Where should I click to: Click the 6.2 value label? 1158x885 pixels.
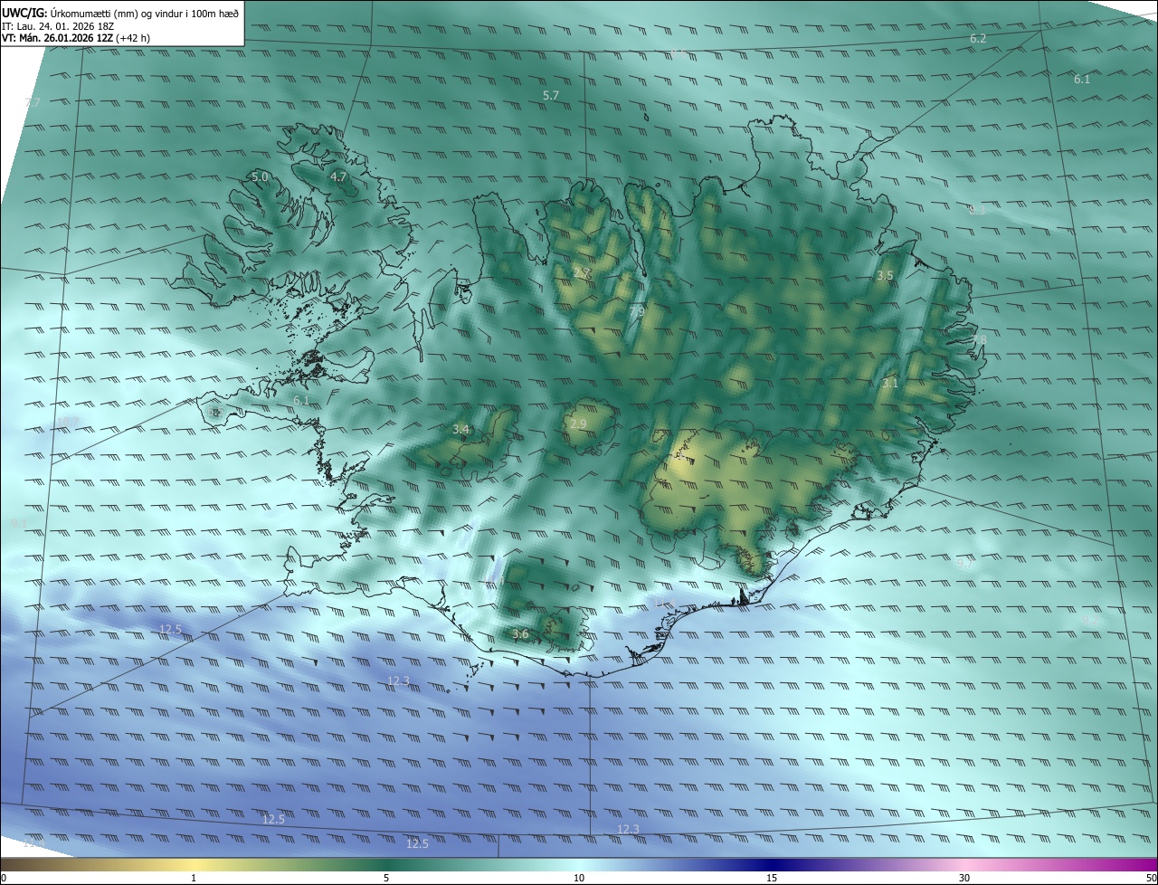click(x=978, y=38)
